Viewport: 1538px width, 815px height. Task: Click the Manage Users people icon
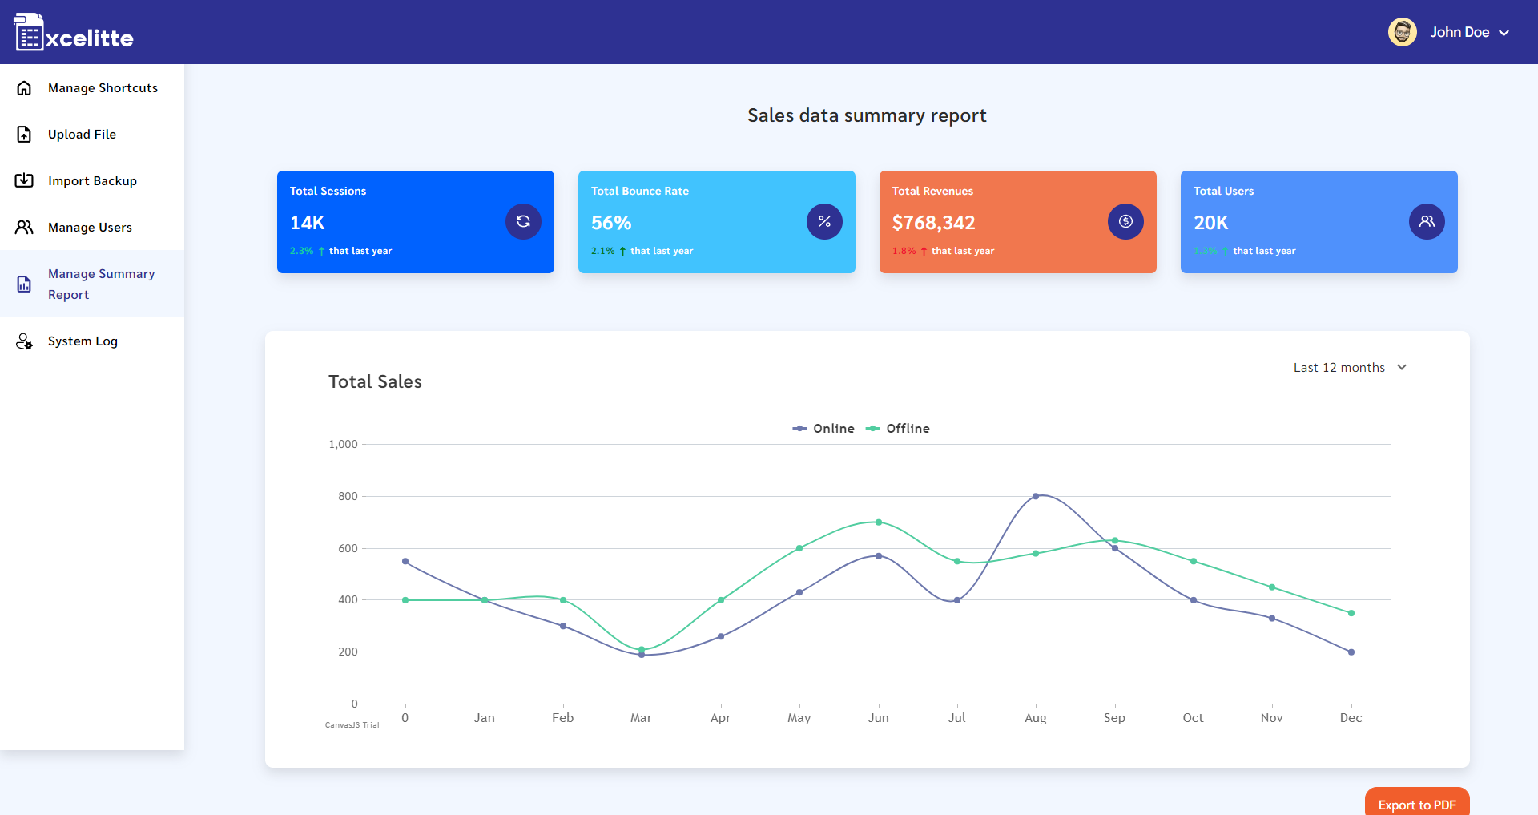coord(24,227)
